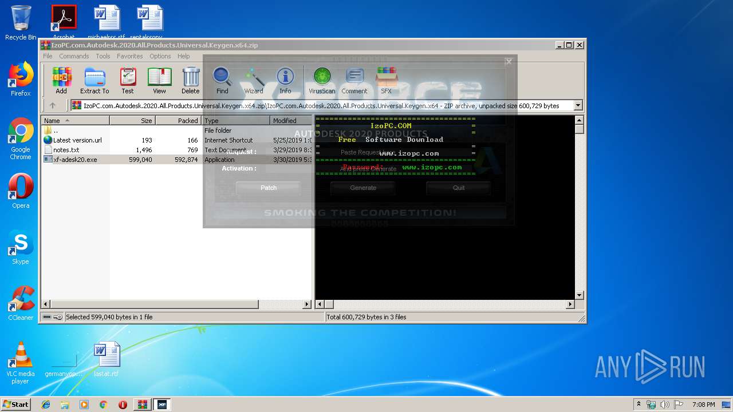Go up one folder level arrow

click(53, 105)
